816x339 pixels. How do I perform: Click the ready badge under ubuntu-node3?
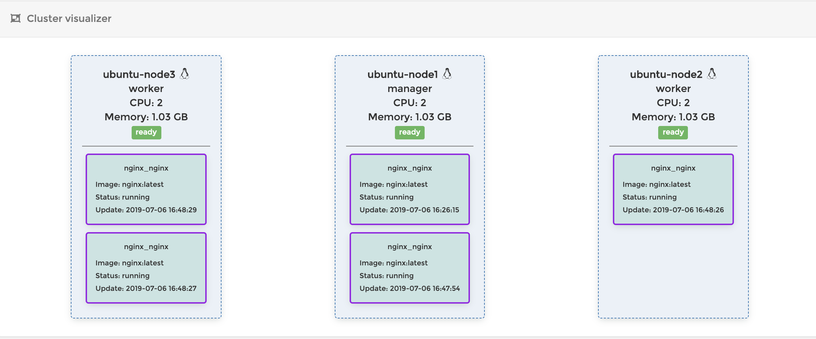pos(146,132)
